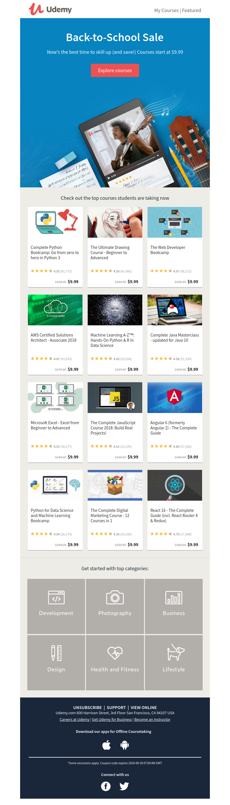Click the SUPPORT footer link

(x=116, y=708)
